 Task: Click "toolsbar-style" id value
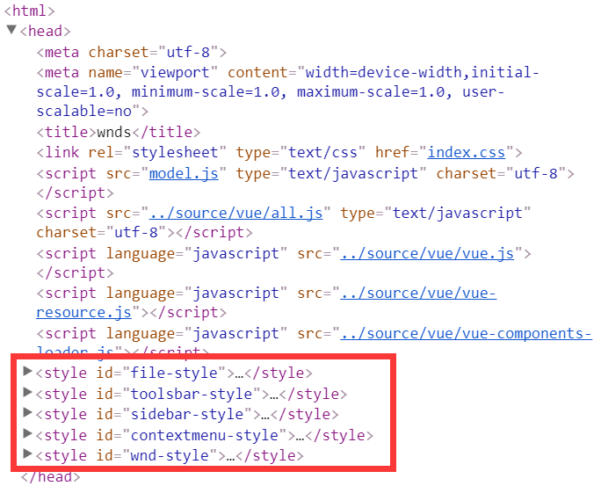(192, 394)
